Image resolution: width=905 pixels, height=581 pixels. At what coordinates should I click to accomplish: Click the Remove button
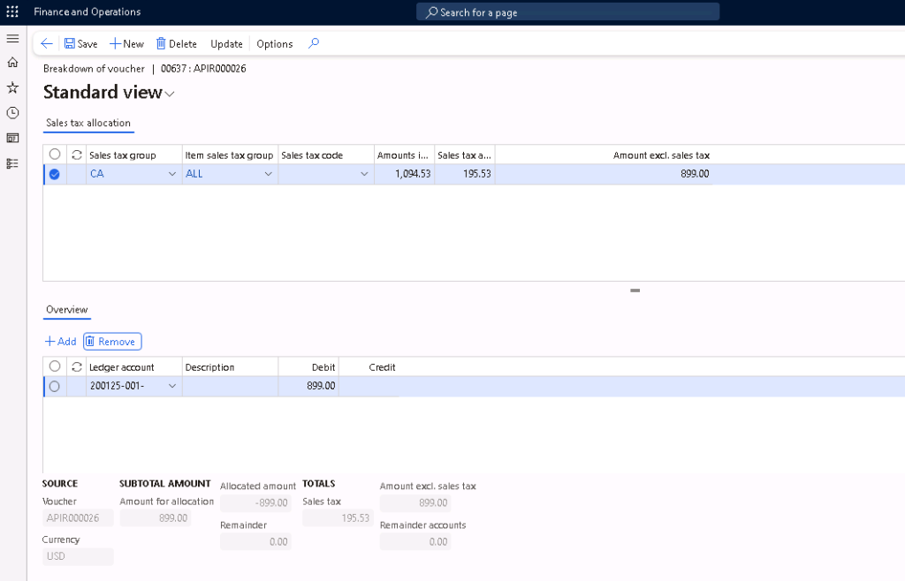[x=112, y=342]
